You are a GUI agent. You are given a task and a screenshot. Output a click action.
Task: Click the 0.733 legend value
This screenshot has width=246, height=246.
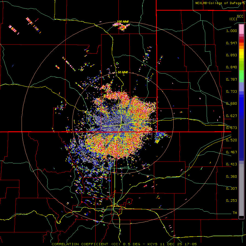[232, 92]
